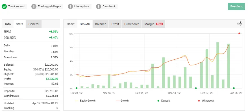Viewport: 248px width, 112px height.
Task: Switch to the Info tab
Action: pyautogui.click(x=8, y=24)
